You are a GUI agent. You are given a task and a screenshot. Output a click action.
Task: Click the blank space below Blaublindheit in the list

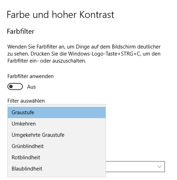tap(57, 175)
